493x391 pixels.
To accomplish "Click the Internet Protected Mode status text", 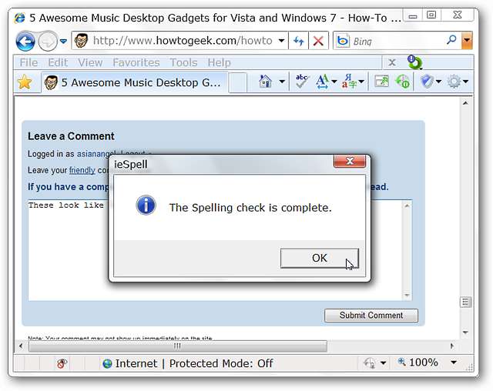I will 194,363.
